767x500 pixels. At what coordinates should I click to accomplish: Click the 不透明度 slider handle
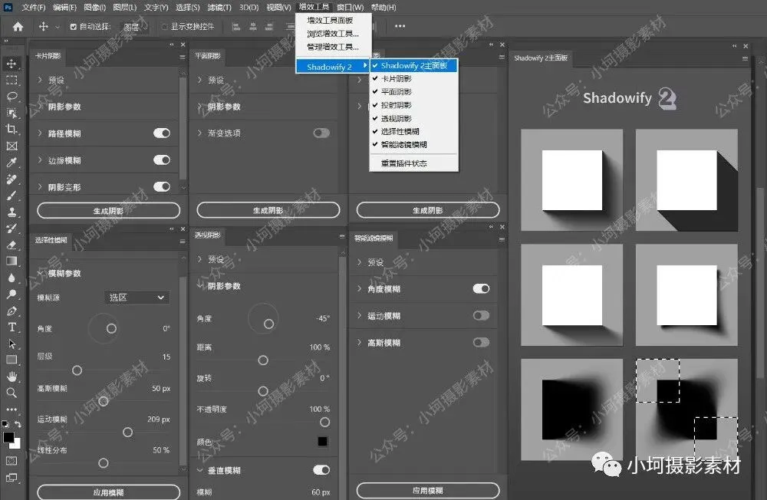324,422
